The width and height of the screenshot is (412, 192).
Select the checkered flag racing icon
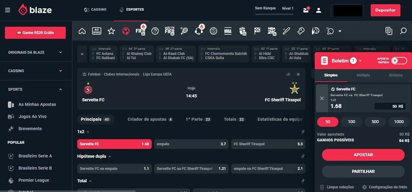257,31
